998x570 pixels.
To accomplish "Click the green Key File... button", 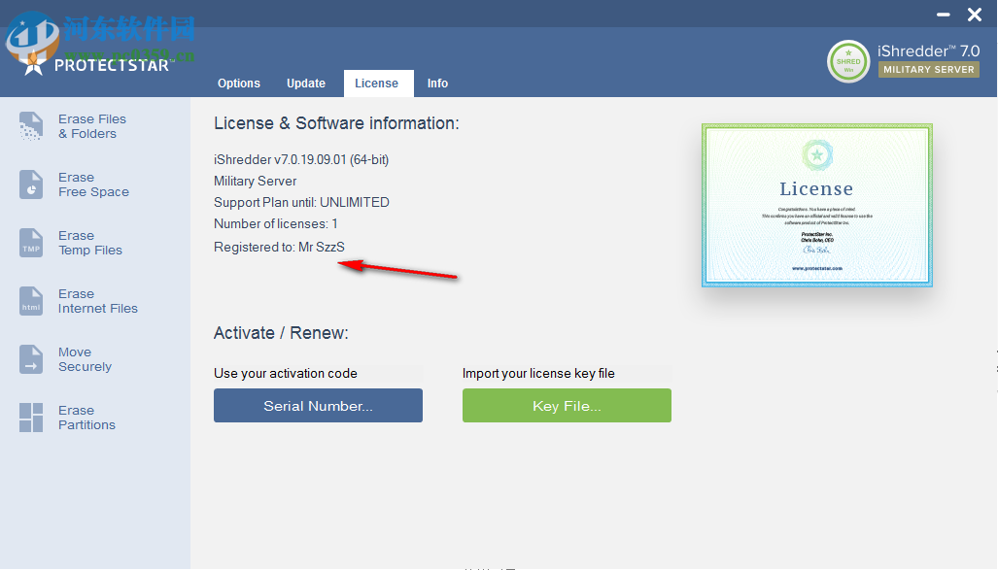I will [x=567, y=405].
